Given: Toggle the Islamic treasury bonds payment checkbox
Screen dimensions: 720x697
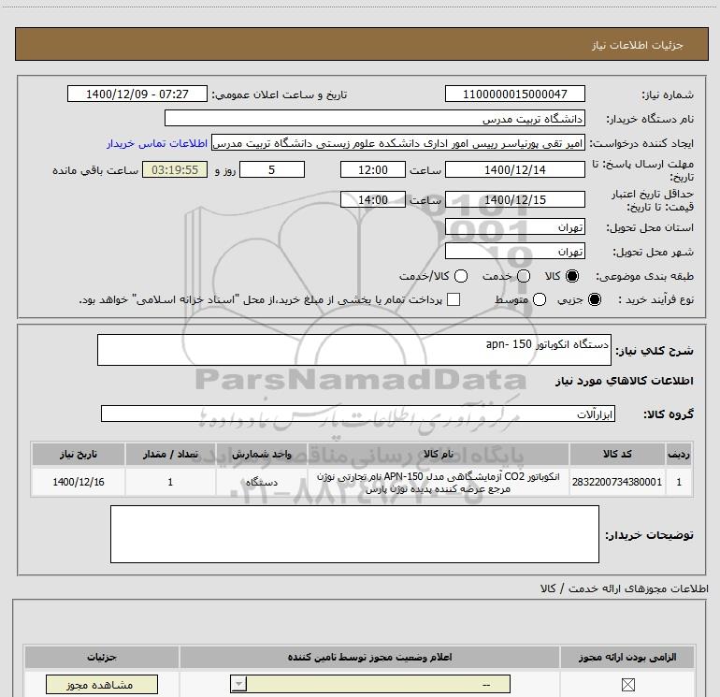Looking at the screenshot, I should tap(454, 300).
